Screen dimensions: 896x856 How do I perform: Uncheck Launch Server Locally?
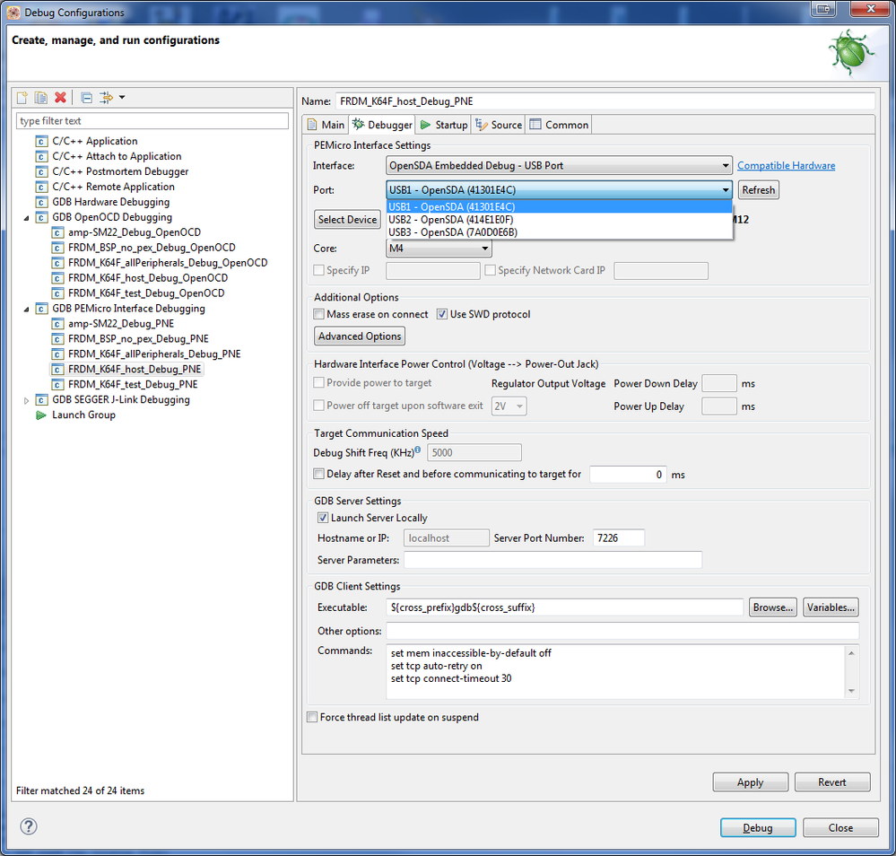pyautogui.click(x=323, y=518)
